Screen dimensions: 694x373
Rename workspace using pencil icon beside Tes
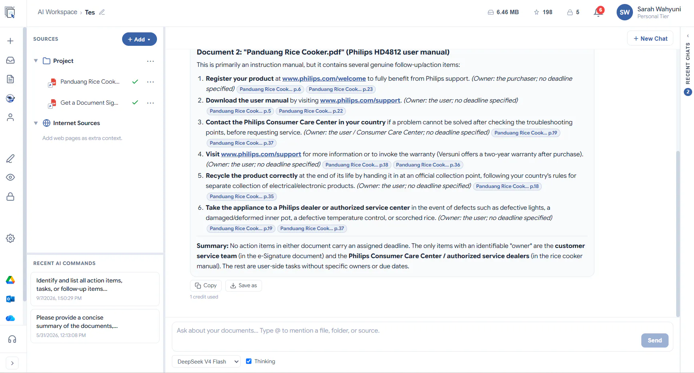point(102,12)
